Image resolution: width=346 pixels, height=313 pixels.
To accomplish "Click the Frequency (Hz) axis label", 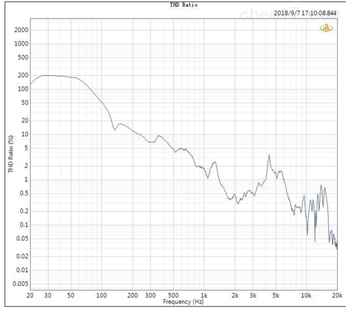I will pos(183,300).
